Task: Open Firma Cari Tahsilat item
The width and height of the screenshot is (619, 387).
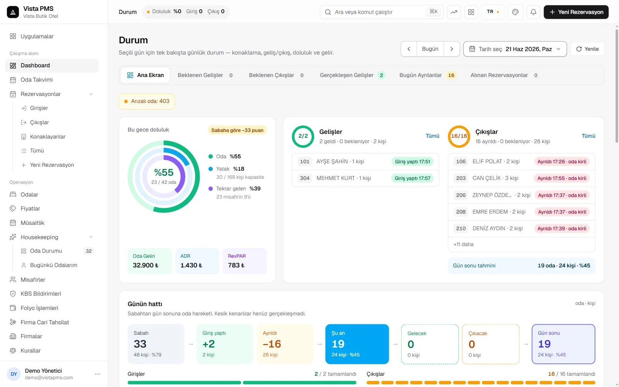Action: [52, 322]
